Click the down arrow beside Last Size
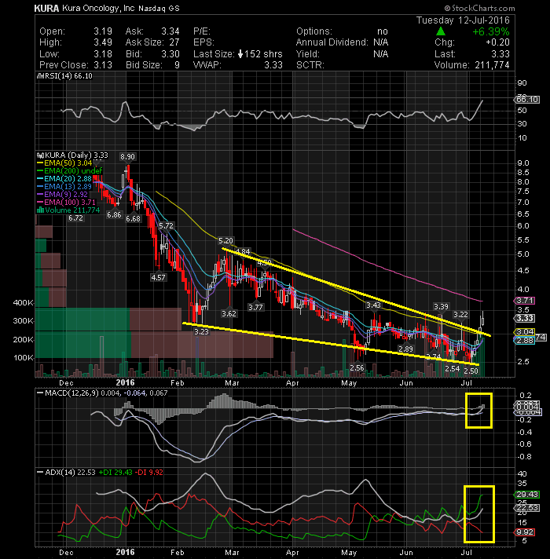 (240, 54)
